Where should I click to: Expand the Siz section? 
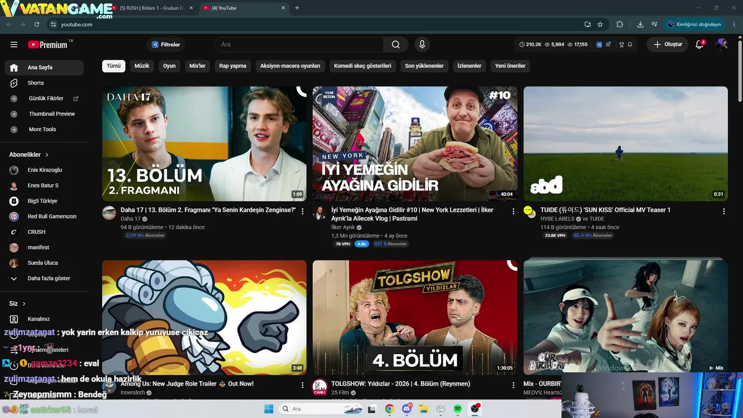(x=17, y=304)
